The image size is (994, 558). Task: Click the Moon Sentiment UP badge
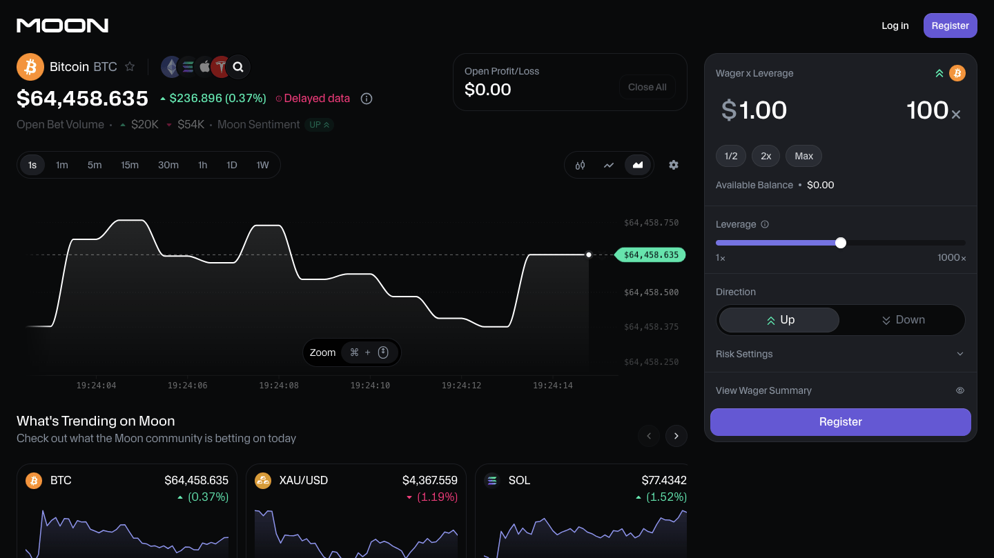[320, 125]
